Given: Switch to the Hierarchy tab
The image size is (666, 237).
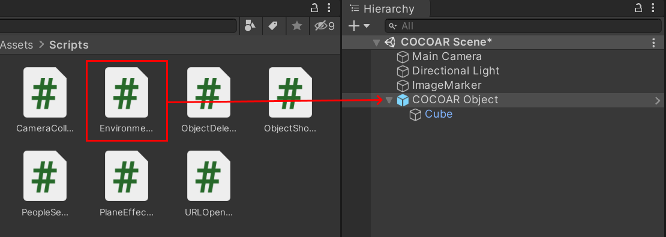Looking at the screenshot, I should (x=382, y=8).
